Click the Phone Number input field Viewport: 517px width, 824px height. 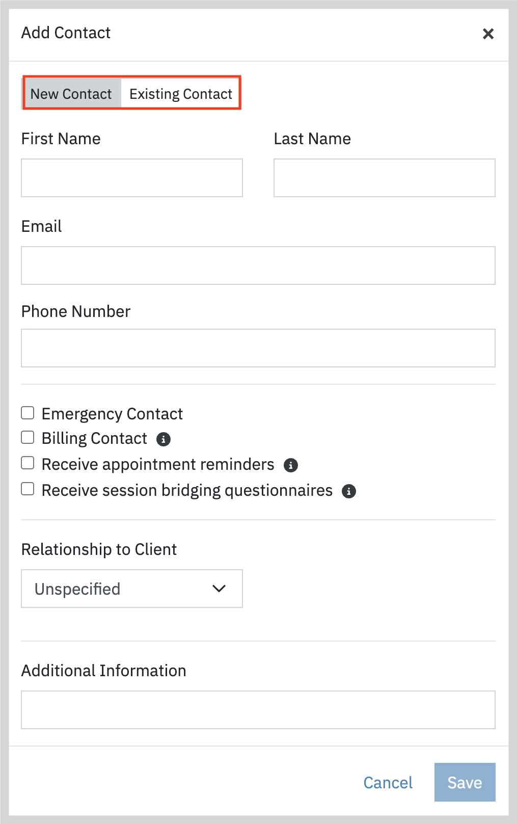coord(258,348)
